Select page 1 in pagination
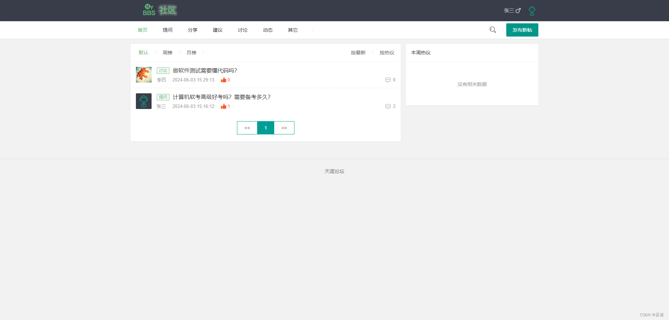The height and width of the screenshot is (320, 669). (x=266, y=128)
